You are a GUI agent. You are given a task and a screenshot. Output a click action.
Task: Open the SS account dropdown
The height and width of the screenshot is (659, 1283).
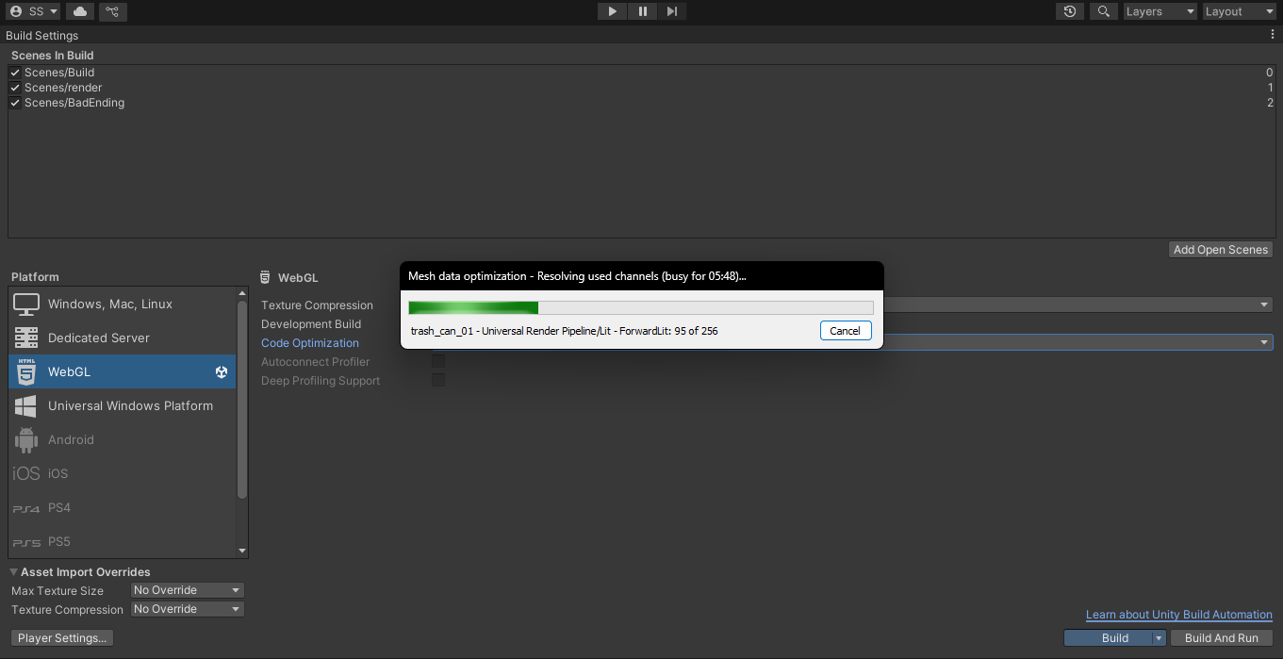[33, 11]
